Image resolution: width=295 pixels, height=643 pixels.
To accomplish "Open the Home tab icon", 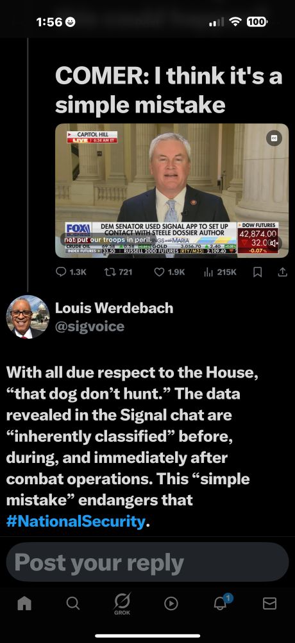I will click(24, 603).
